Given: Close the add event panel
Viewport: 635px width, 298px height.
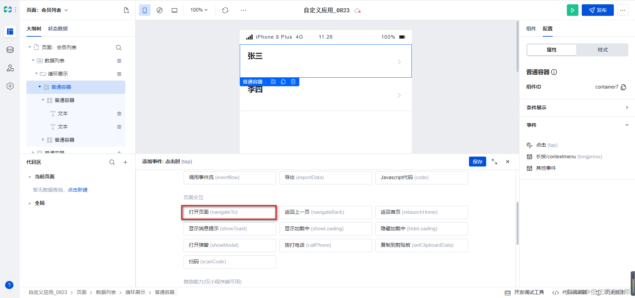Looking at the screenshot, I should click(508, 162).
